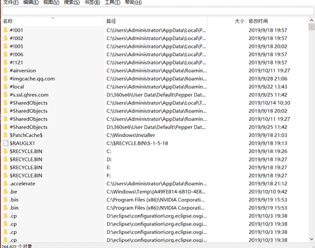Click the scrollbar down arrow
315x248 pixels.
click(311, 239)
